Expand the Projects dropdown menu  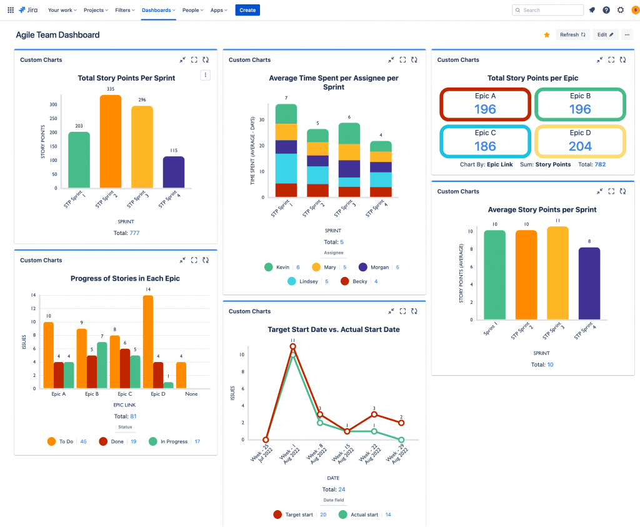pos(96,10)
